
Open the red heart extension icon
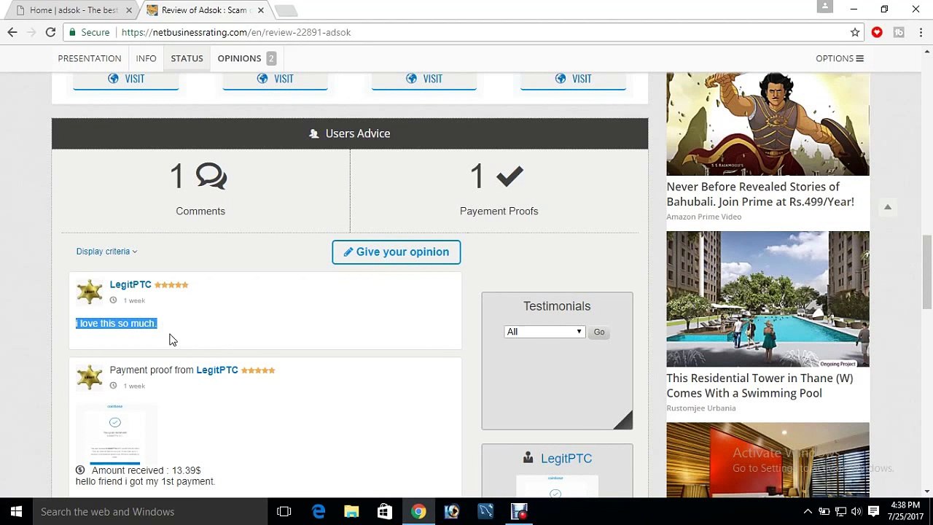[877, 32]
